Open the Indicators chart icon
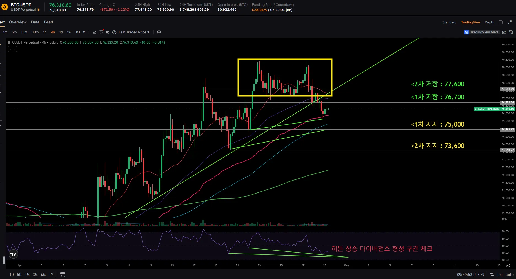 pyautogui.click(x=94, y=32)
